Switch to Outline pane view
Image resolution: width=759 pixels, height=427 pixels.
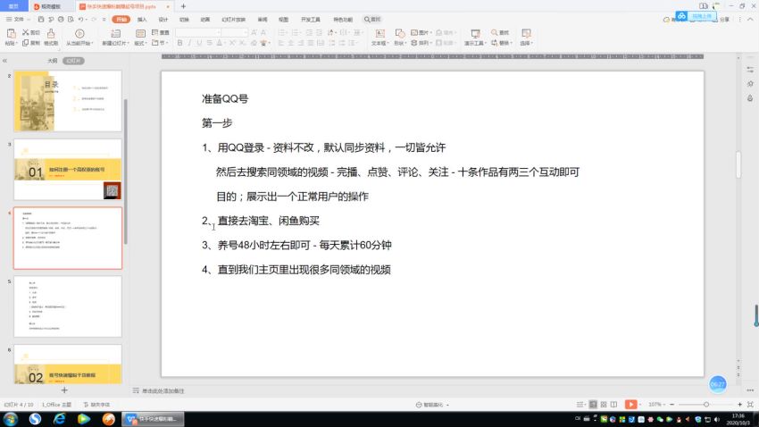[53, 61]
